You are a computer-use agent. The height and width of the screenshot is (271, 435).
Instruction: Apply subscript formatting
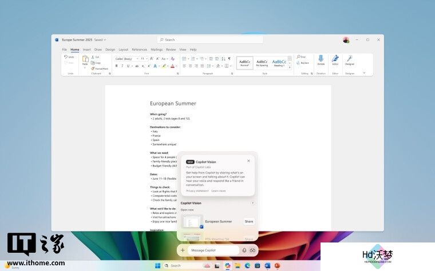pyautogui.click(x=143, y=66)
